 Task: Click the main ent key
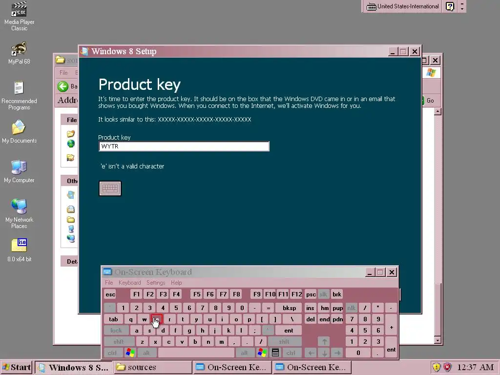pos(288,331)
